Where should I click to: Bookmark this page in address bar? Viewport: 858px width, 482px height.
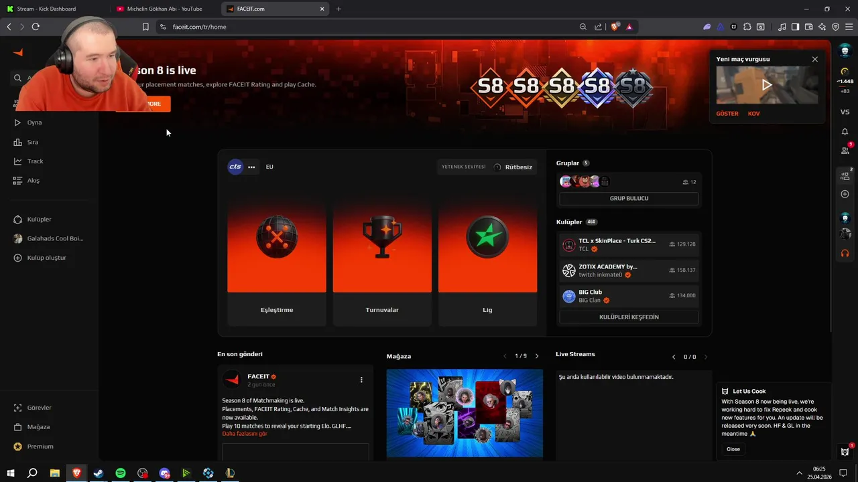pos(145,27)
